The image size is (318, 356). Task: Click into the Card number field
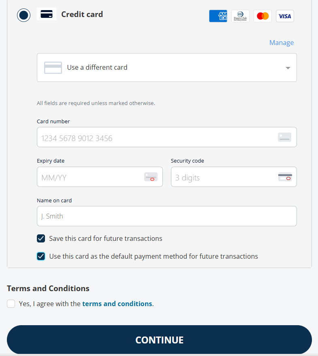click(x=167, y=137)
